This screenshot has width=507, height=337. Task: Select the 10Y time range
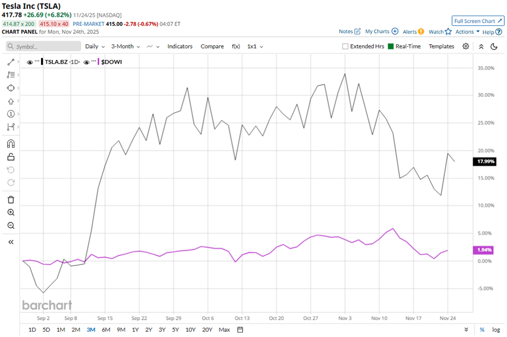[x=190, y=329]
